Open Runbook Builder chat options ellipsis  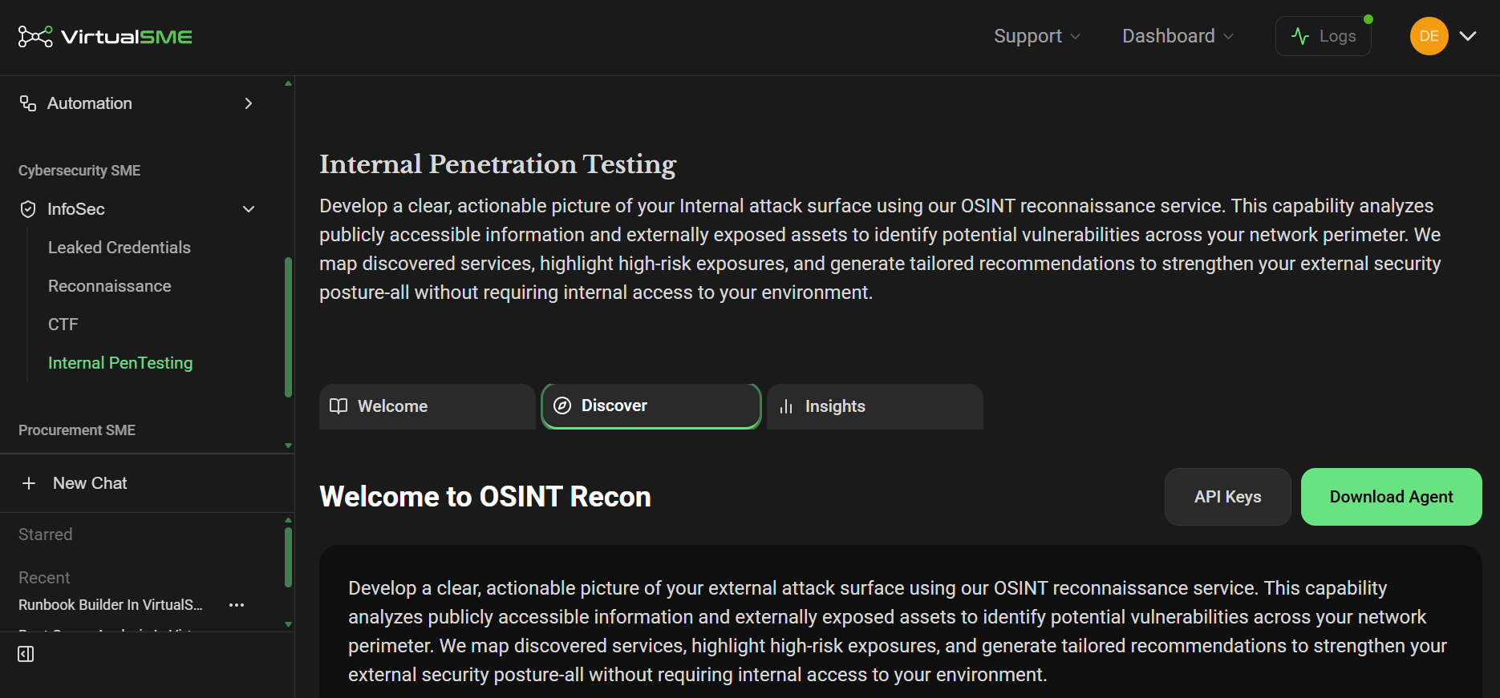pos(237,605)
